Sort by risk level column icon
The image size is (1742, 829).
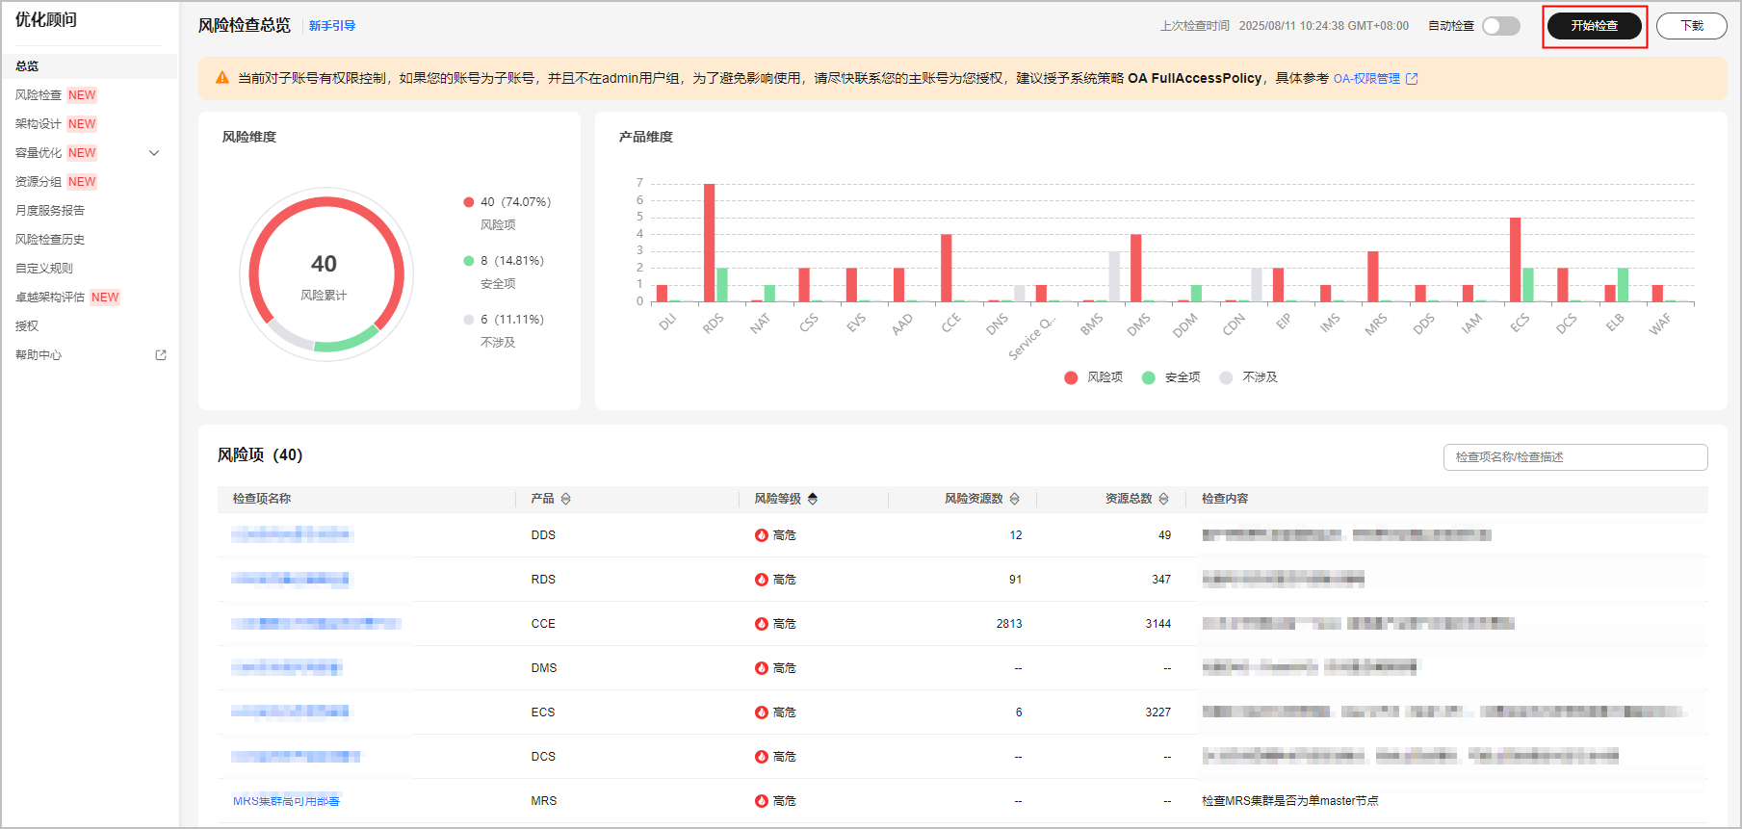click(813, 499)
